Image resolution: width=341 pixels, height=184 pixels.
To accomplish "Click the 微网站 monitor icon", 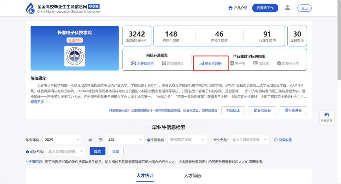I will (255, 63).
